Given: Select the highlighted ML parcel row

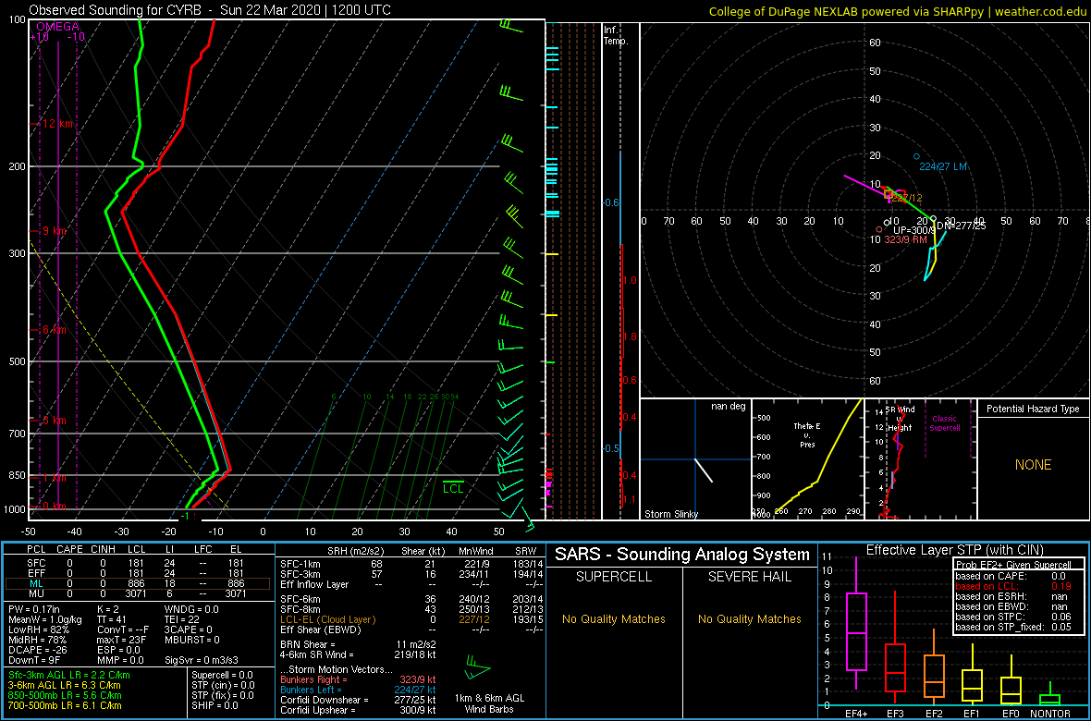Looking at the screenshot, I should tap(138, 584).
